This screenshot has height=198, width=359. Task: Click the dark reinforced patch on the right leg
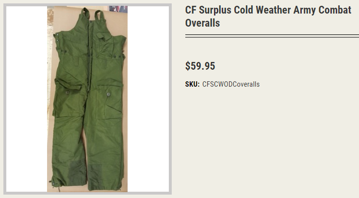(95, 176)
